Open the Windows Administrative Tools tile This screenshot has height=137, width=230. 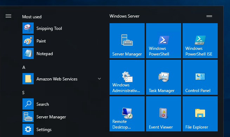[127, 77]
